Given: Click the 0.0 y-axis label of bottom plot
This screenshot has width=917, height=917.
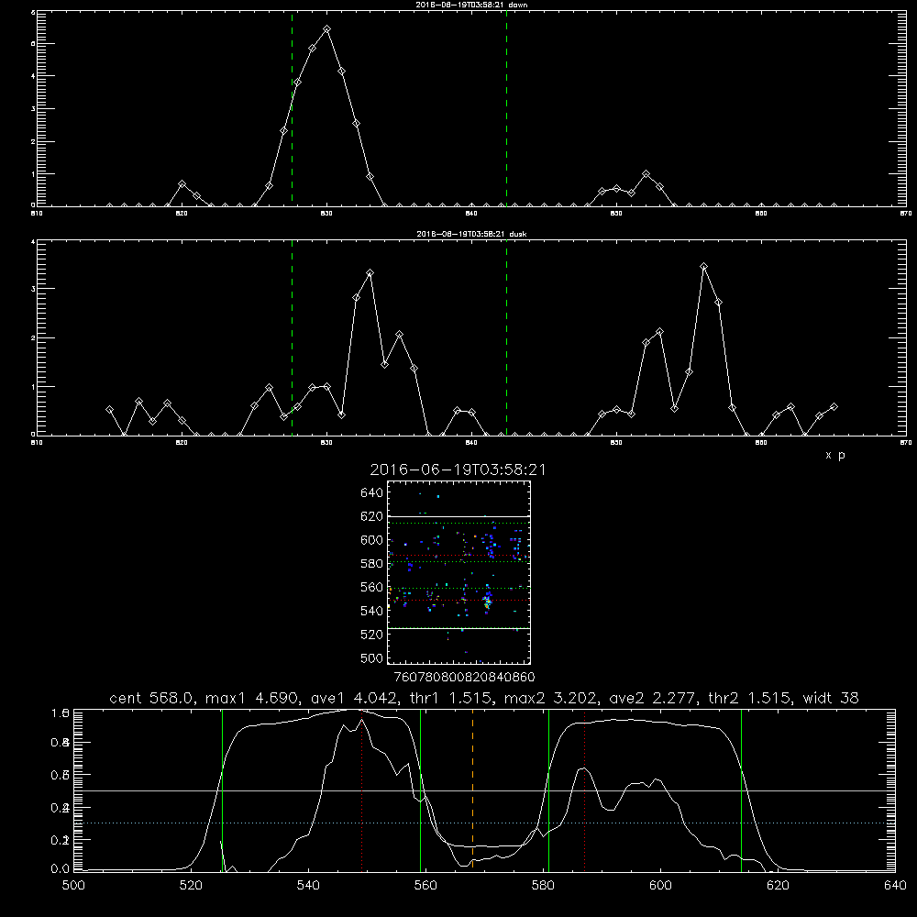Looking at the screenshot, I should (x=61, y=869).
